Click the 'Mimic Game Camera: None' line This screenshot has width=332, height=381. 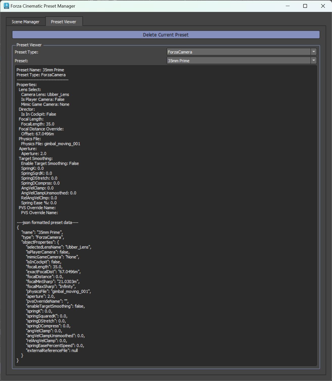45,105
